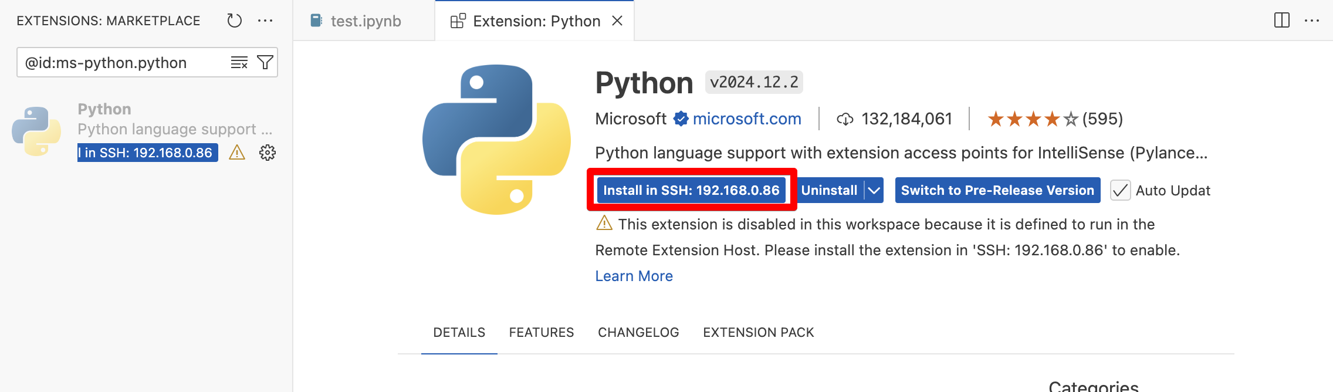Click the verified publisher badge icon
Screen dimensions: 1333x392
pos(681,119)
